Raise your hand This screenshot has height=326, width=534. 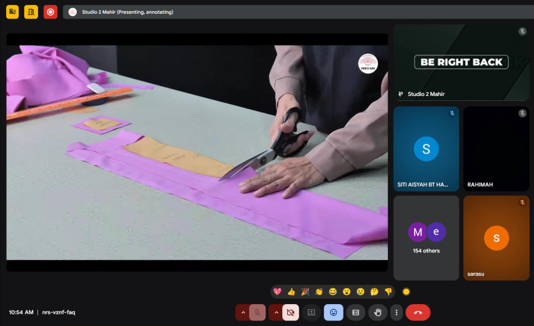pos(377,312)
